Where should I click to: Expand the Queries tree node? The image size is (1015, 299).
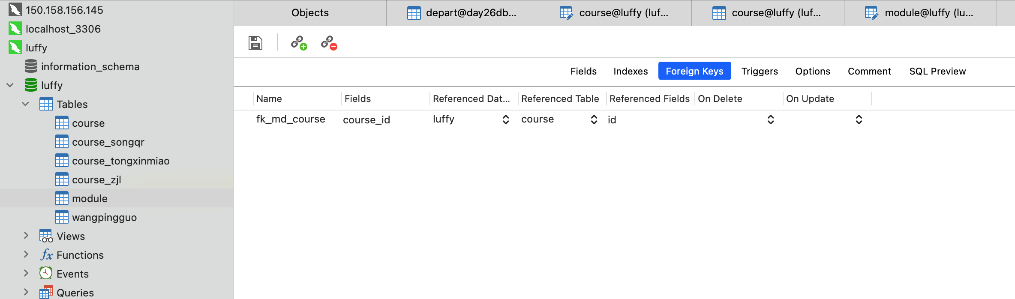pos(26,292)
